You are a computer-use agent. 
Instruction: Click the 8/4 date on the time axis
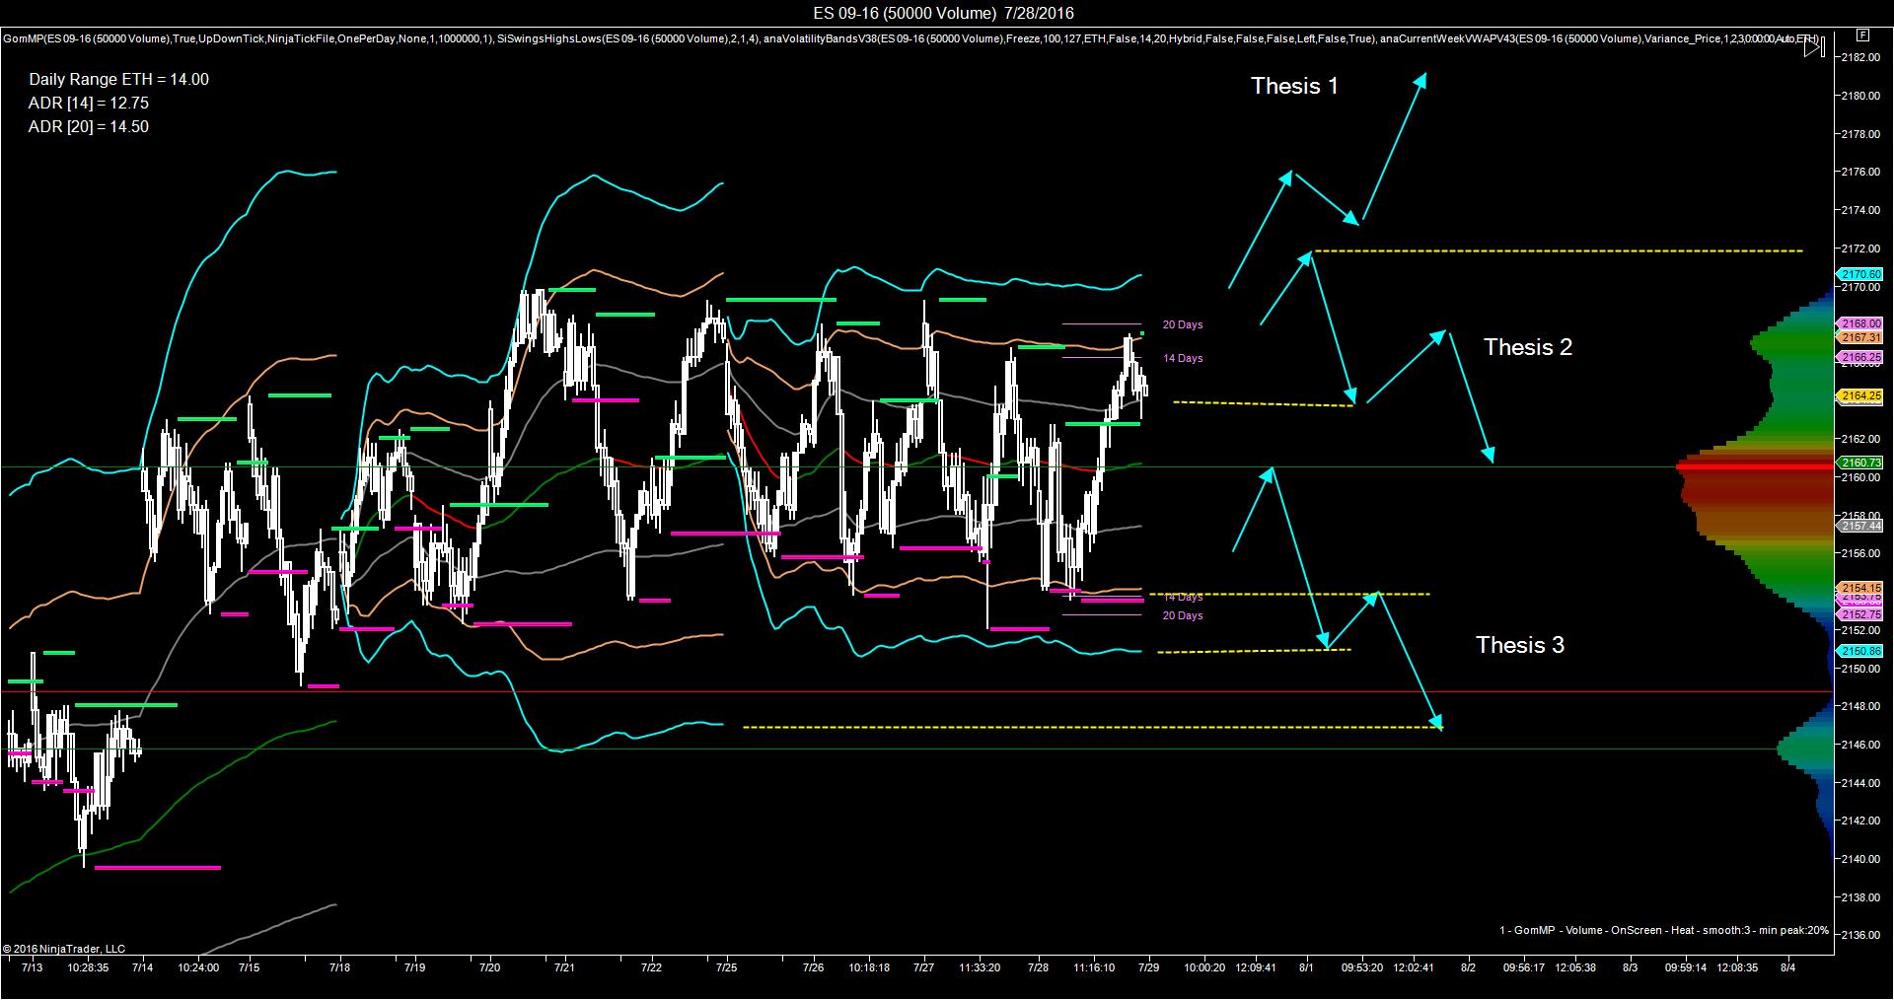[1787, 967]
